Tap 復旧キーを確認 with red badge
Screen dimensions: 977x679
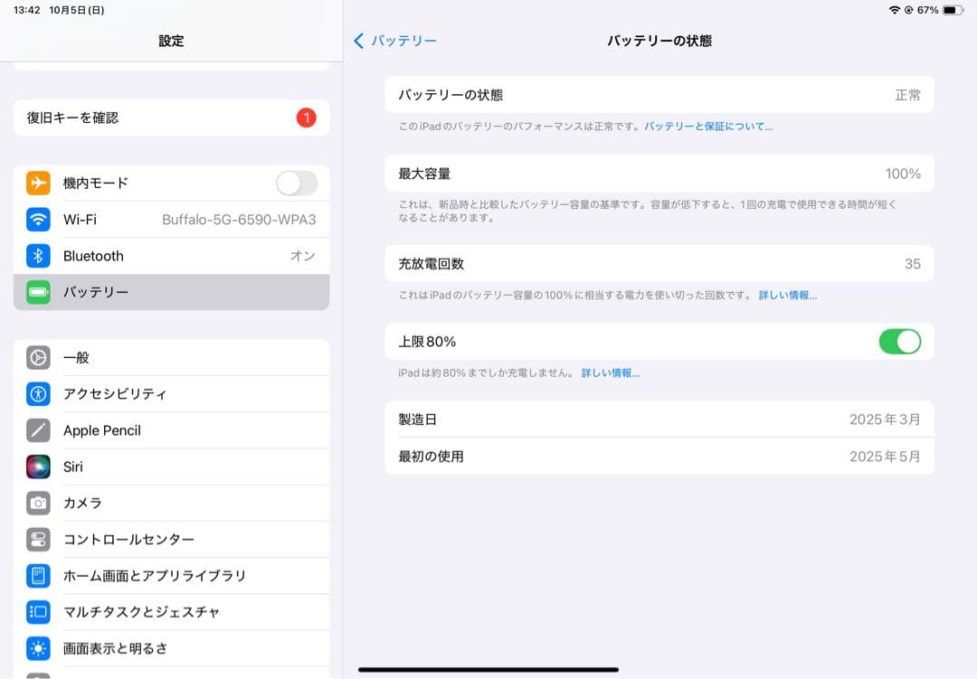pos(172,118)
